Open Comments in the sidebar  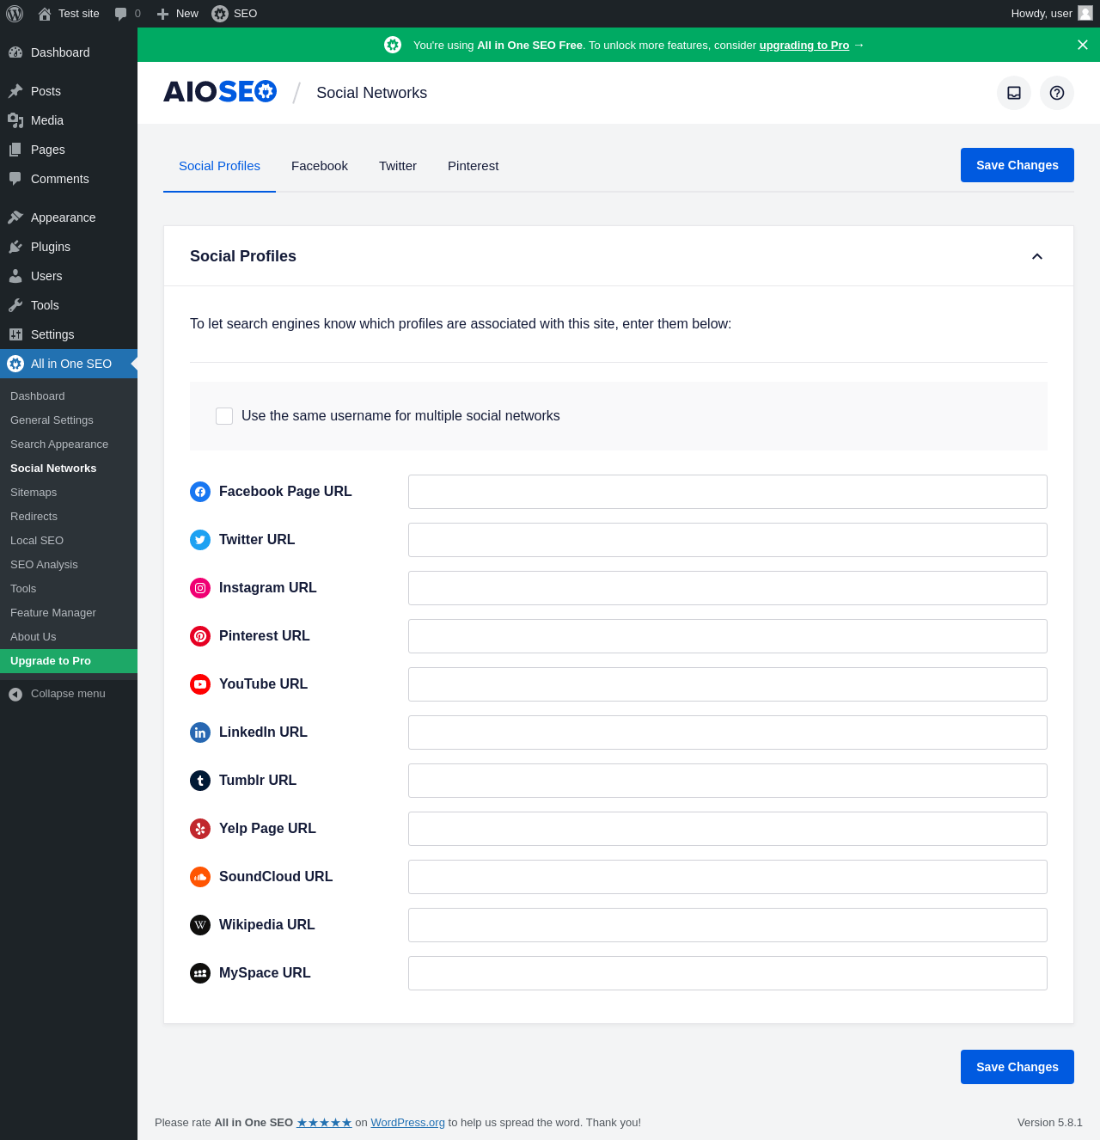tap(69, 179)
